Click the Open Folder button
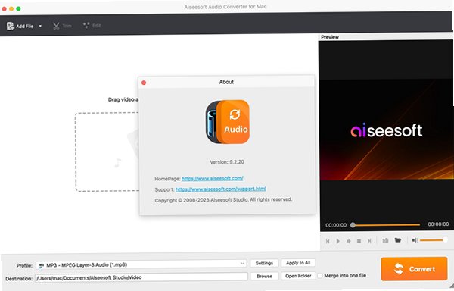This screenshot has height=291, width=454. (x=298, y=276)
